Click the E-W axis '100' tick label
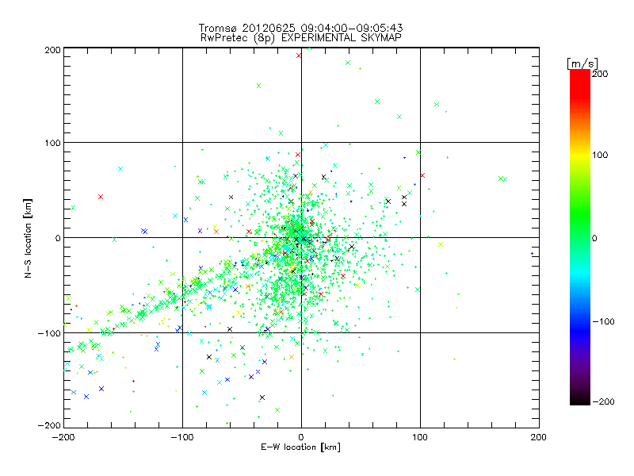The width and height of the screenshot is (634, 476). pyautogui.click(x=420, y=437)
